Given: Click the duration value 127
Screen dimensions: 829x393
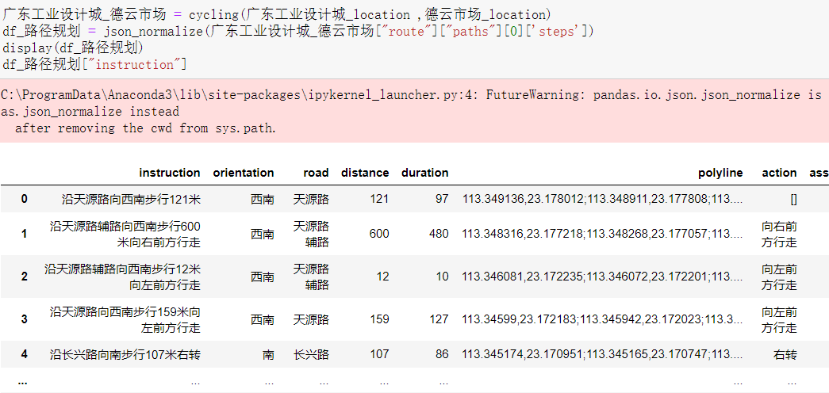Looking at the screenshot, I should tap(438, 319).
